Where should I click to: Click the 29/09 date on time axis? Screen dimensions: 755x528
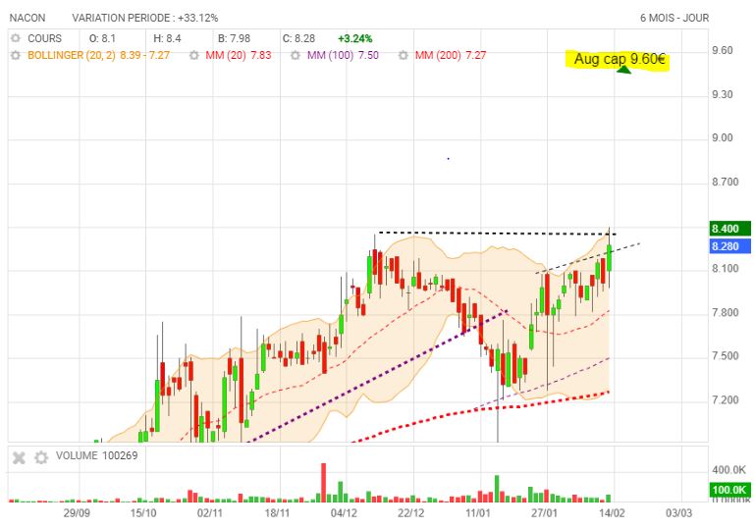[x=77, y=512]
